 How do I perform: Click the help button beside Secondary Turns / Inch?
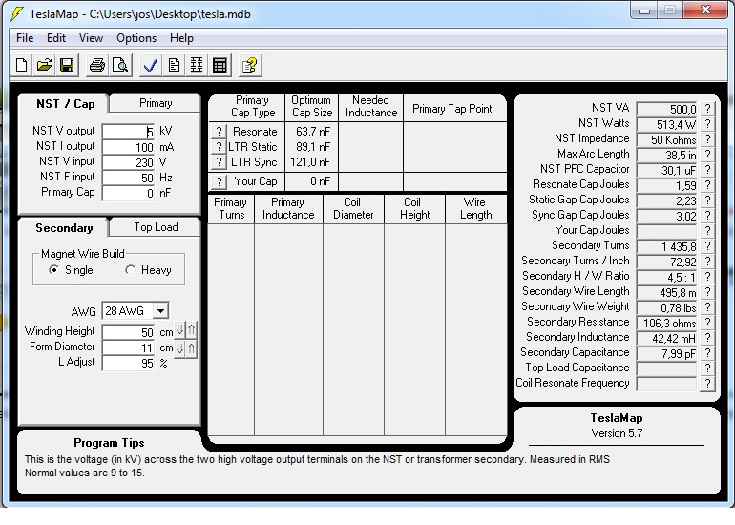[x=708, y=262]
